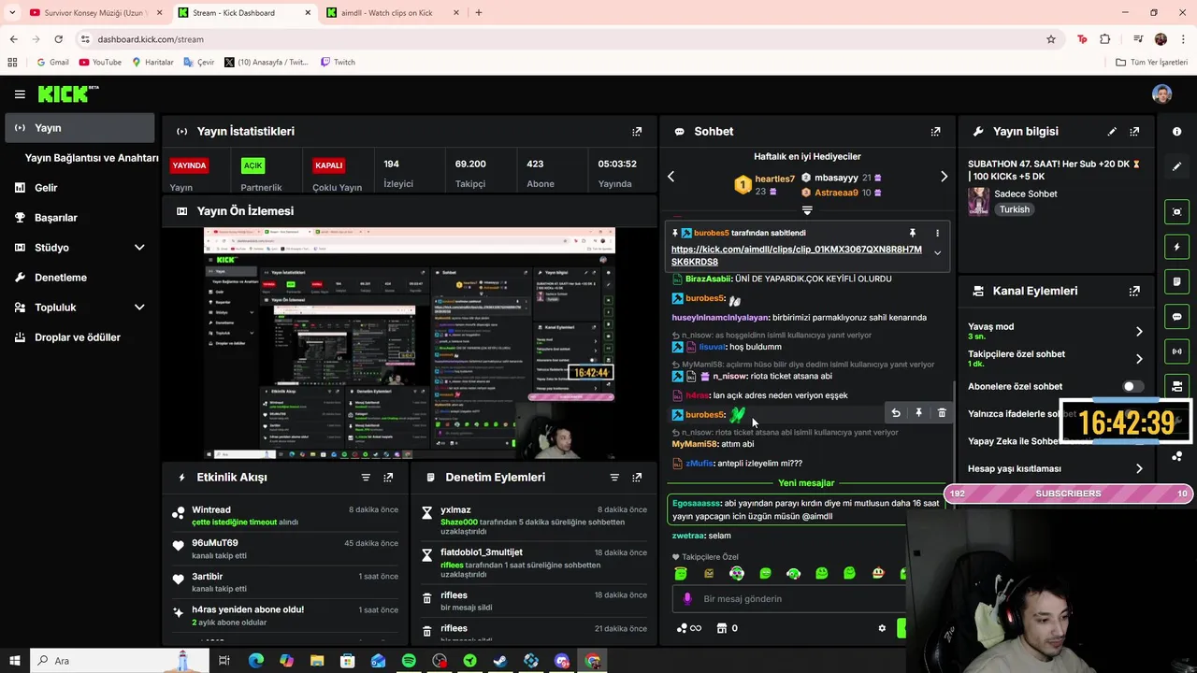This screenshot has height=673, width=1197.
Task: Expand the Stüdyo sidebar section
Action: pyautogui.click(x=139, y=248)
